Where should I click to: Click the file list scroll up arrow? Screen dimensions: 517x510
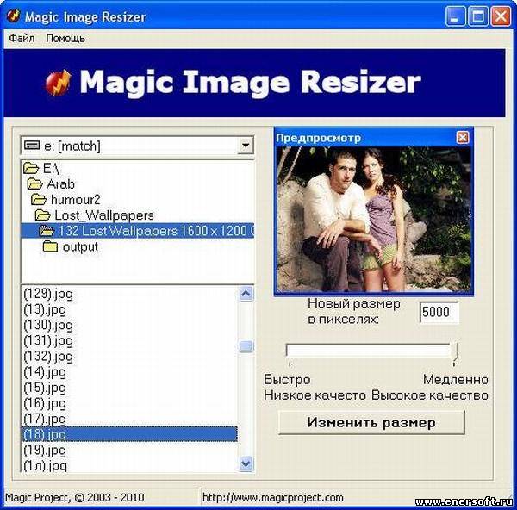pos(246,294)
